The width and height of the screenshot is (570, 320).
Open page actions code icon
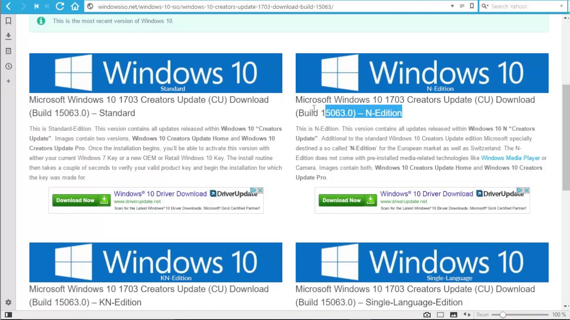click(467, 315)
